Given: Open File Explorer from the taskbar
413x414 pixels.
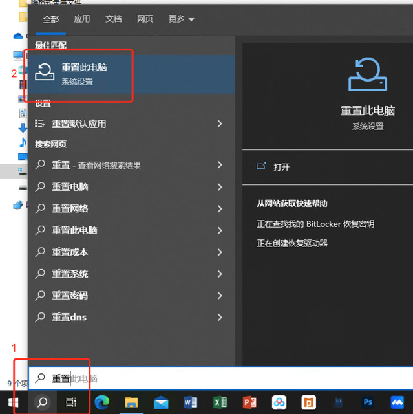Looking at the screenshot, I should [x=131, y=402].
